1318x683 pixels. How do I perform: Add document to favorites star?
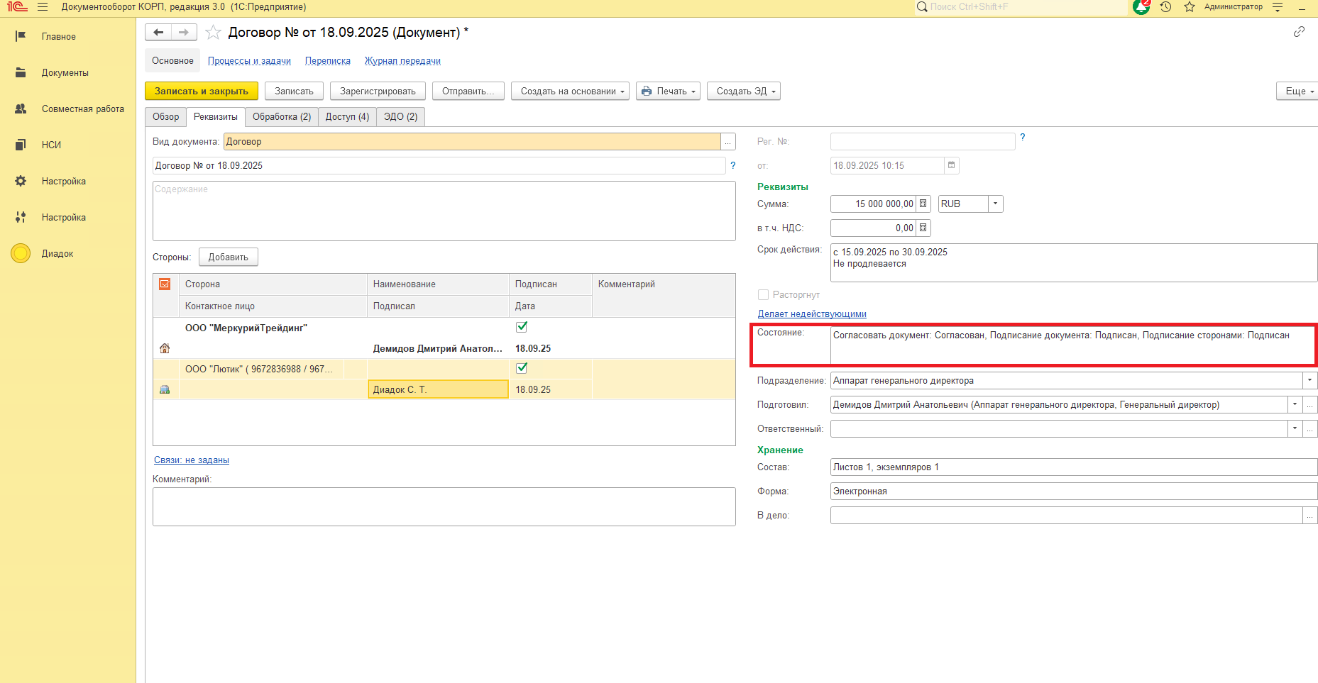click(213, 33)
